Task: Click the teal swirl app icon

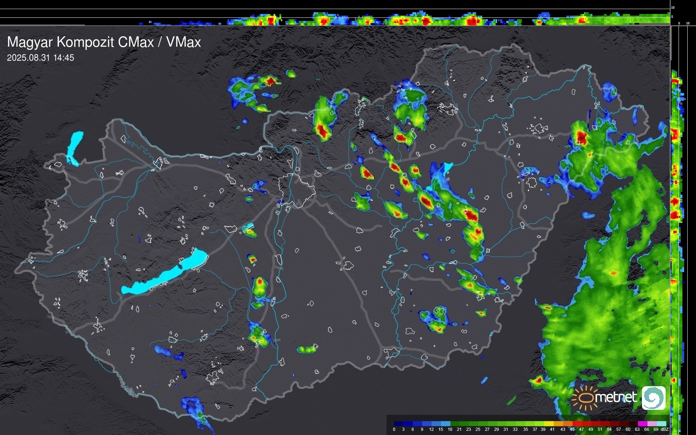Action: pos(653,398)
